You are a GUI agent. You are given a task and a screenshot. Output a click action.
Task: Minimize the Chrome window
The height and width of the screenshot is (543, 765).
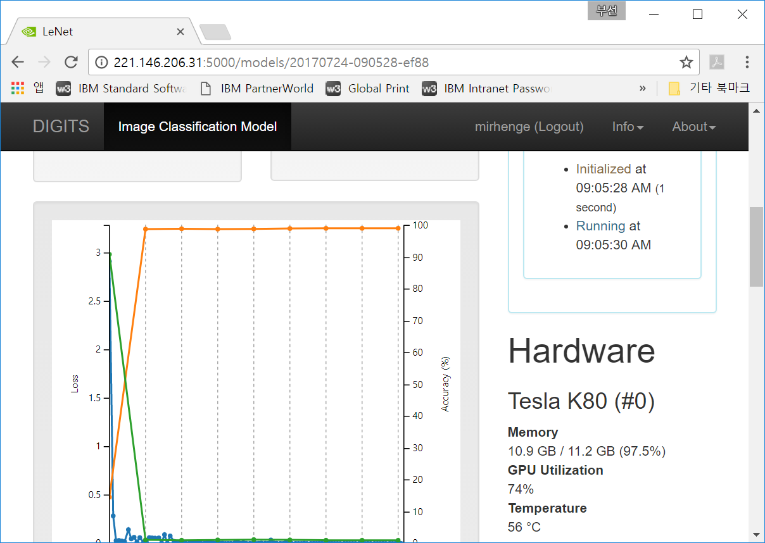[653, 14]
